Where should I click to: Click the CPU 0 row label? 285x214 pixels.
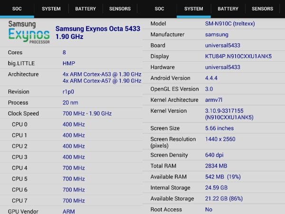click(x=19, y=125)
